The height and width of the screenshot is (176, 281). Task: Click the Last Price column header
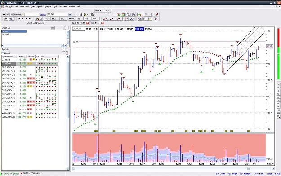21,57
